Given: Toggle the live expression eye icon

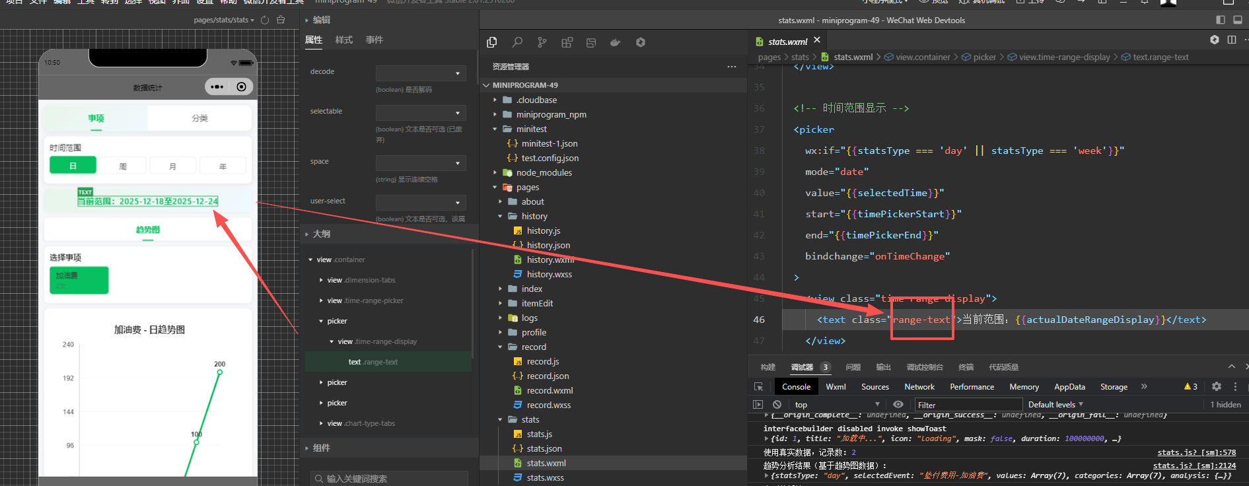Looking at the screenshot, I should click(898, 405).
